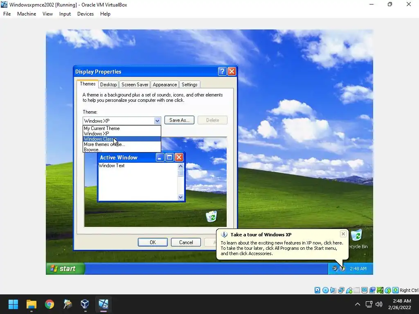Show hidden icons chevron in host tray
419x314 pixels.
click(x=358, y=304)
